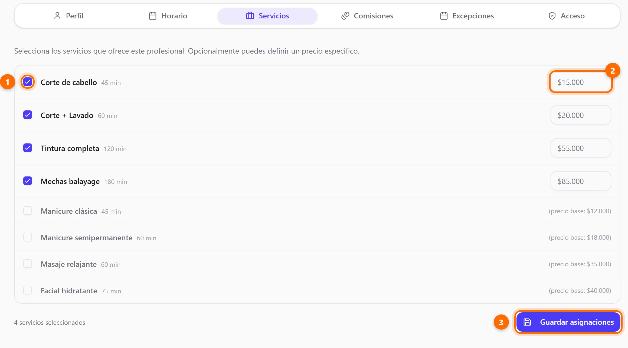The width and height of the screenshot is (628, 348).
Task: Enable Manicure semipermanente checkbox
Action: [28, 237]
